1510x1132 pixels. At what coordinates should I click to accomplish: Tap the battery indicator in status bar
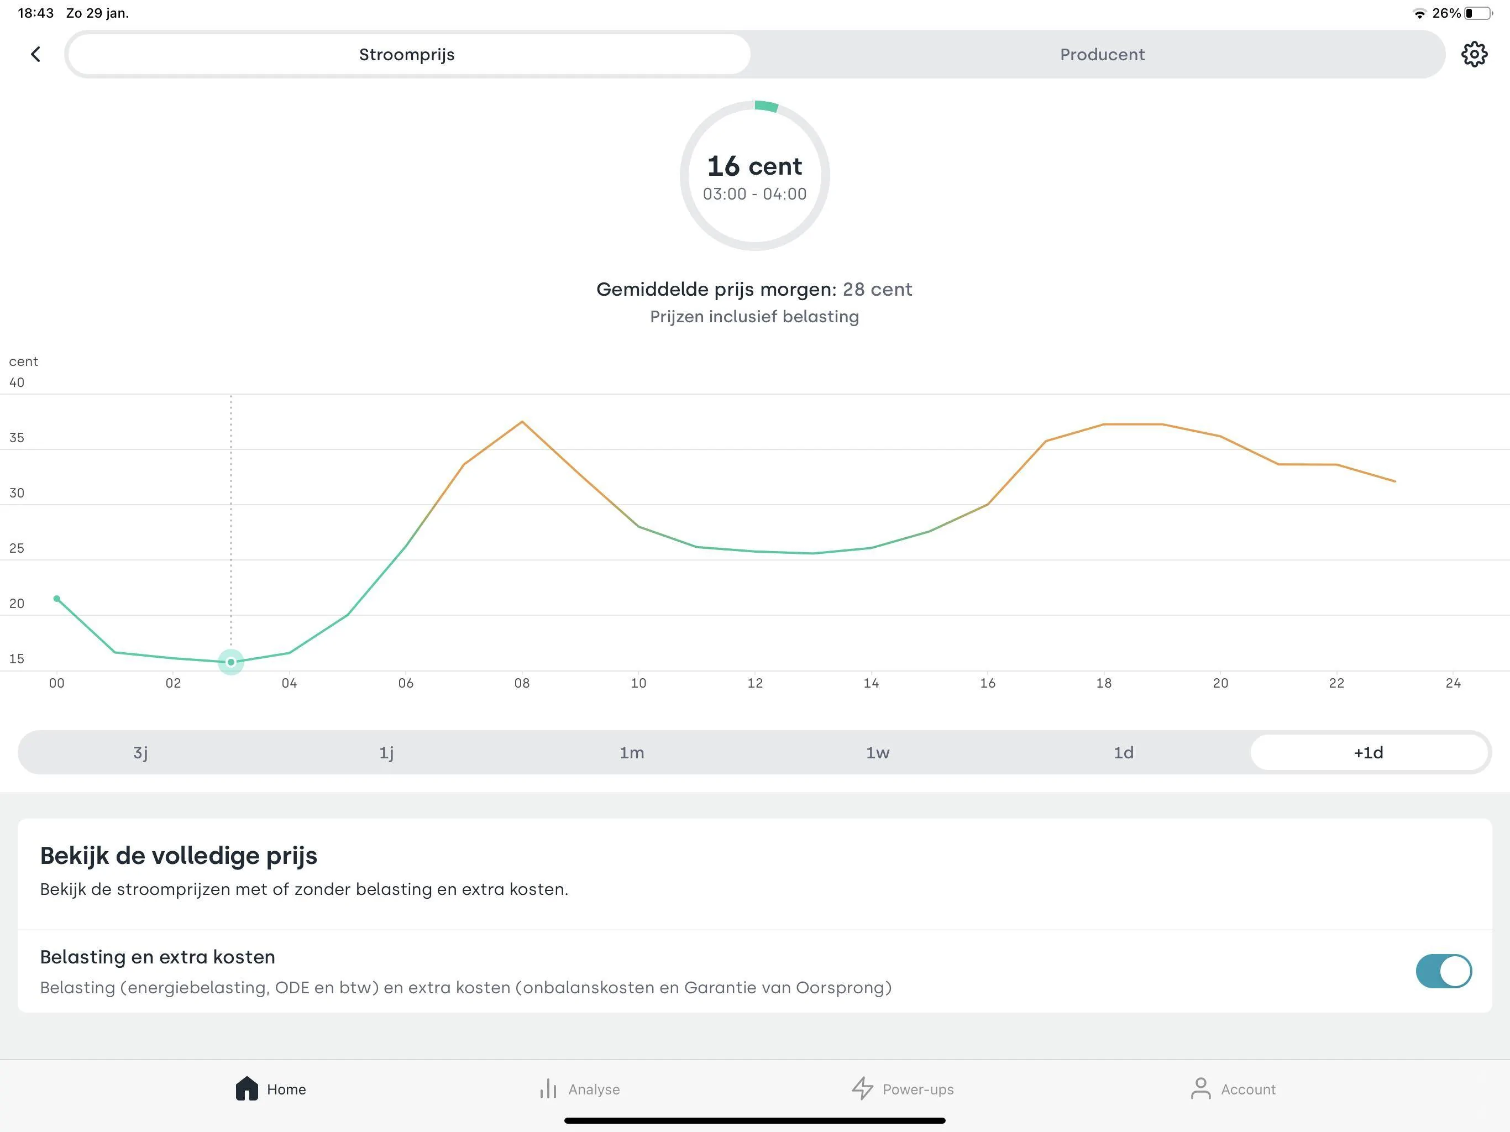coord(1477,13)
